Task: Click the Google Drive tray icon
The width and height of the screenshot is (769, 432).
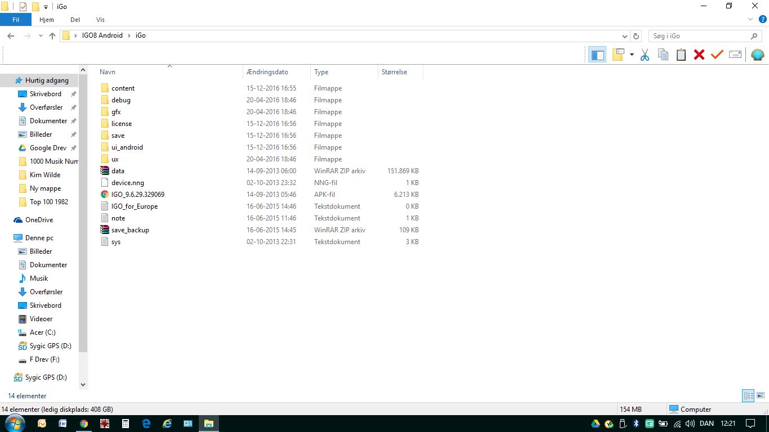Action: pos(596,424)
